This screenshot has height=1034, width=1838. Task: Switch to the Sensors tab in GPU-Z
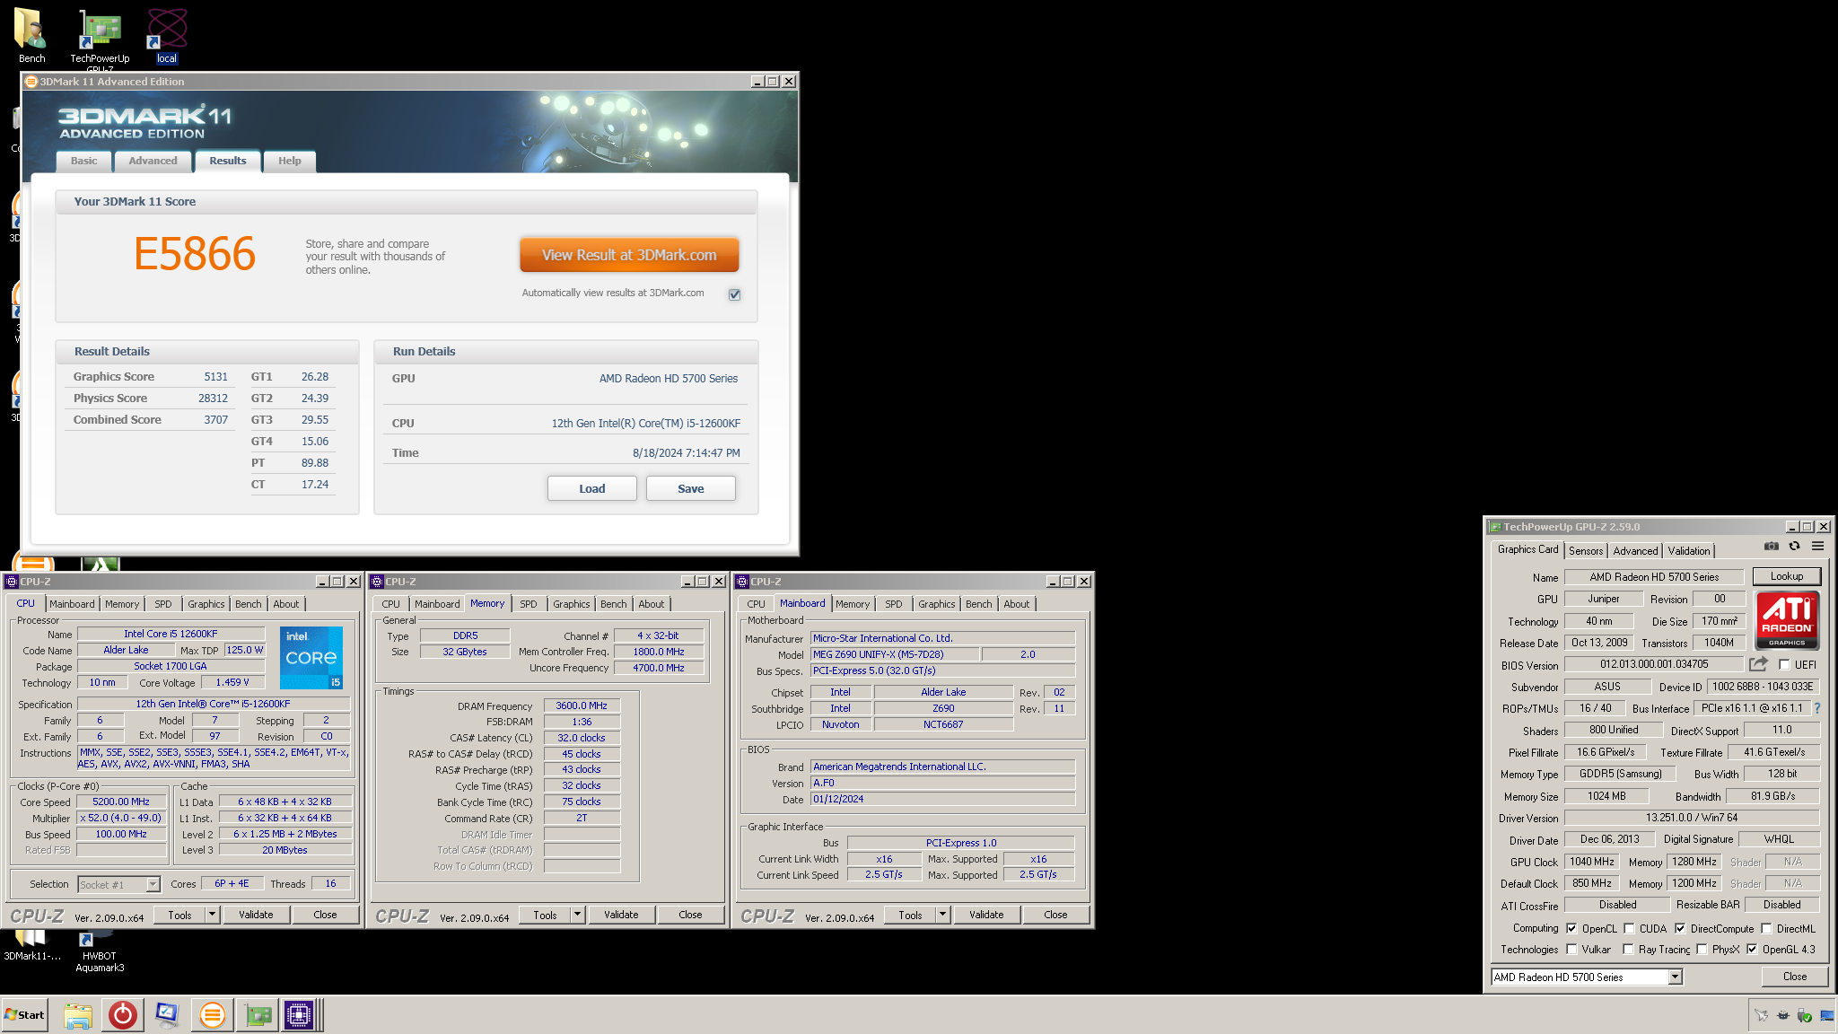click(1586, 551)
